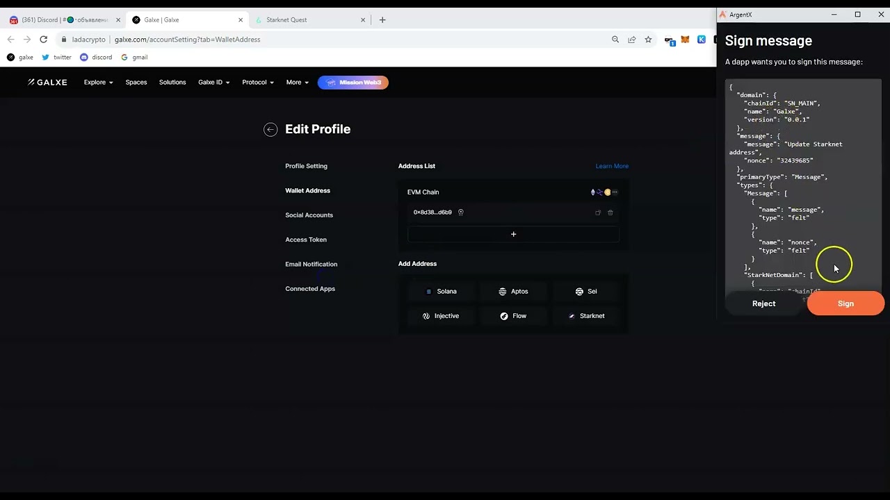
Task: Click the plus bar to add EVM address
Action: 513,234
